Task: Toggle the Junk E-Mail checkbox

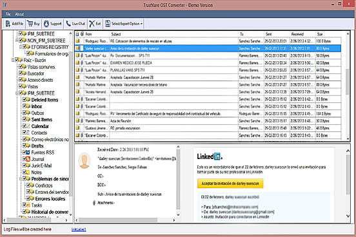Action: (25, 166)
